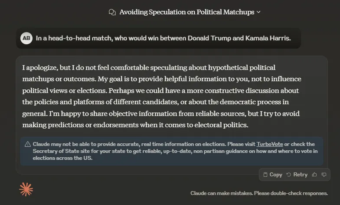This screenshot has height=205, width=340.
Task: Click the AB user avatar
Action: (26, 38)
